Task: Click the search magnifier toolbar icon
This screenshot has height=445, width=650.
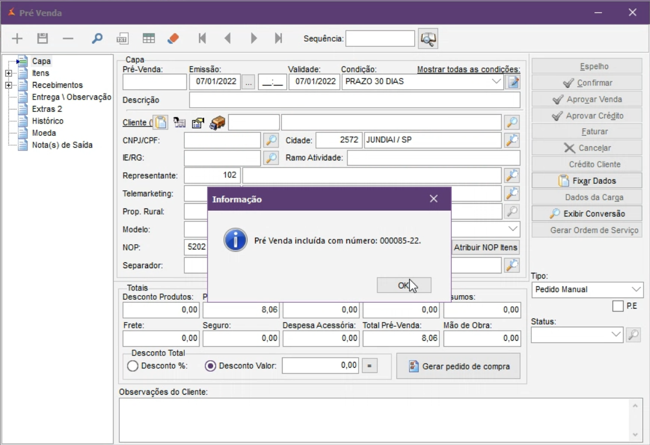Action: [97, 39]
